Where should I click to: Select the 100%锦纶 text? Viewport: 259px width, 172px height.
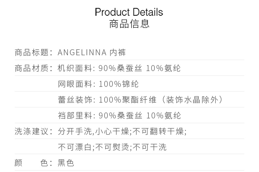[118, 84]
